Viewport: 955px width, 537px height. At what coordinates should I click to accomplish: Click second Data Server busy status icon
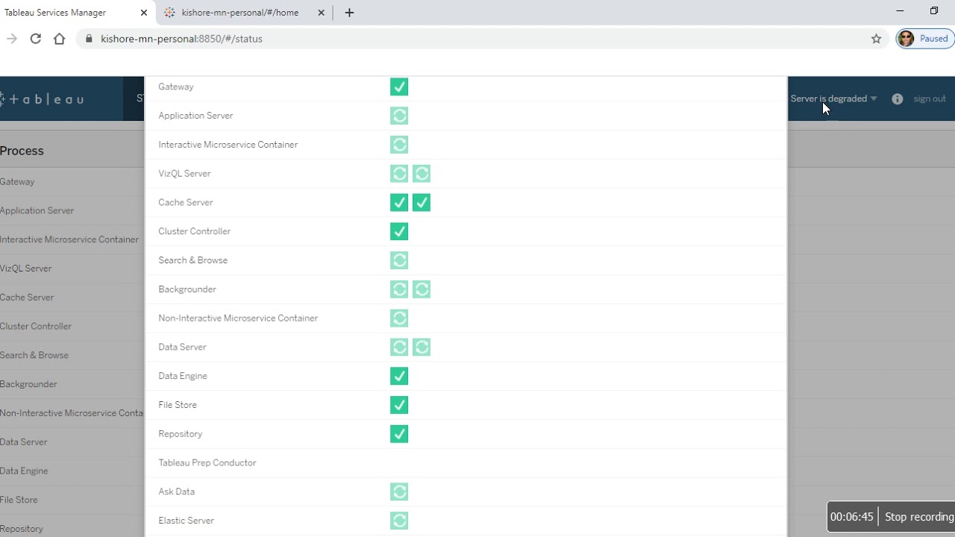click(x=422, y=347)
